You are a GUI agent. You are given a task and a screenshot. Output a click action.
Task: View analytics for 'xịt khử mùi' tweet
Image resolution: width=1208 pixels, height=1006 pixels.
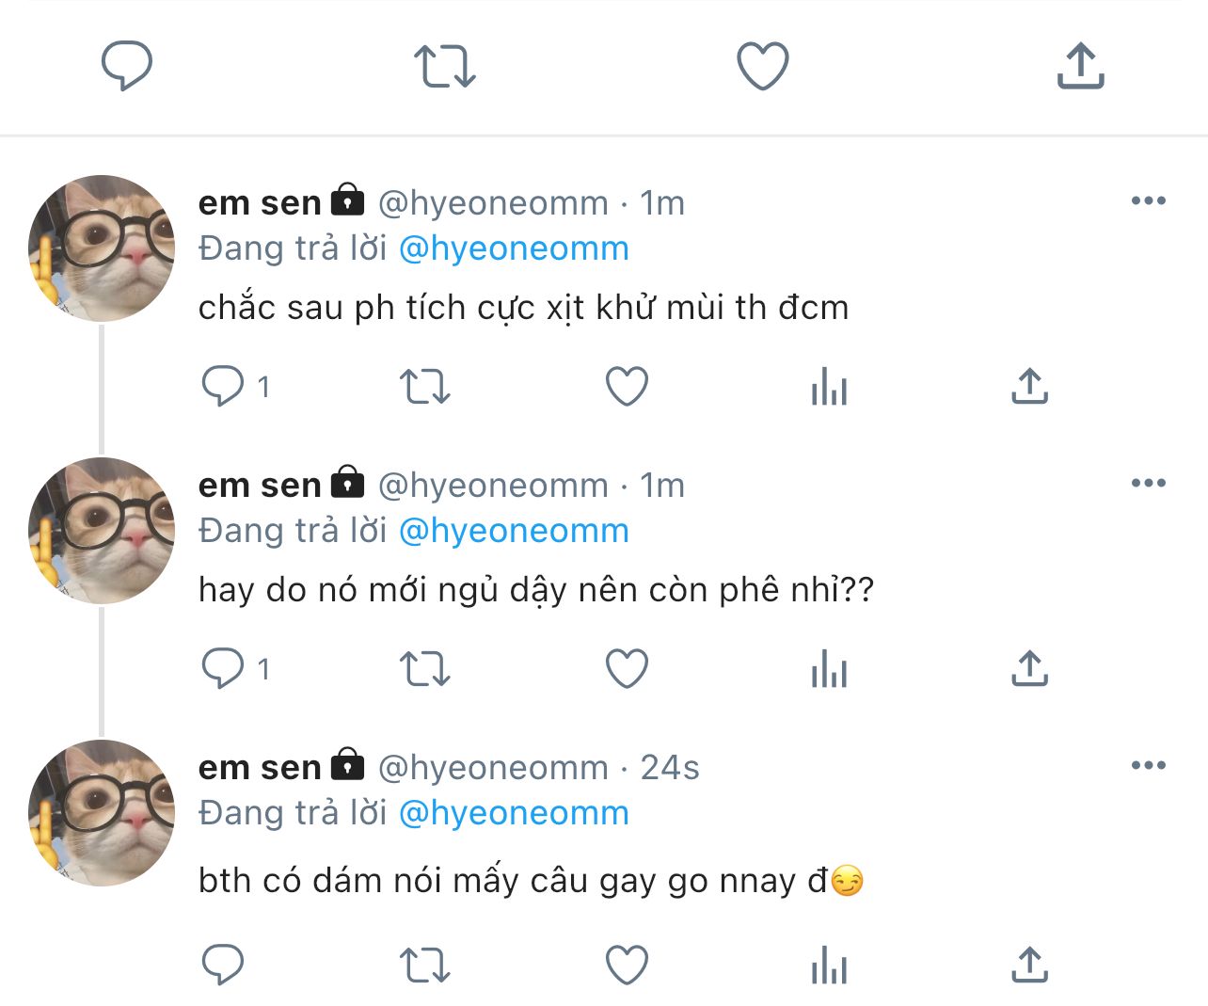829,386
